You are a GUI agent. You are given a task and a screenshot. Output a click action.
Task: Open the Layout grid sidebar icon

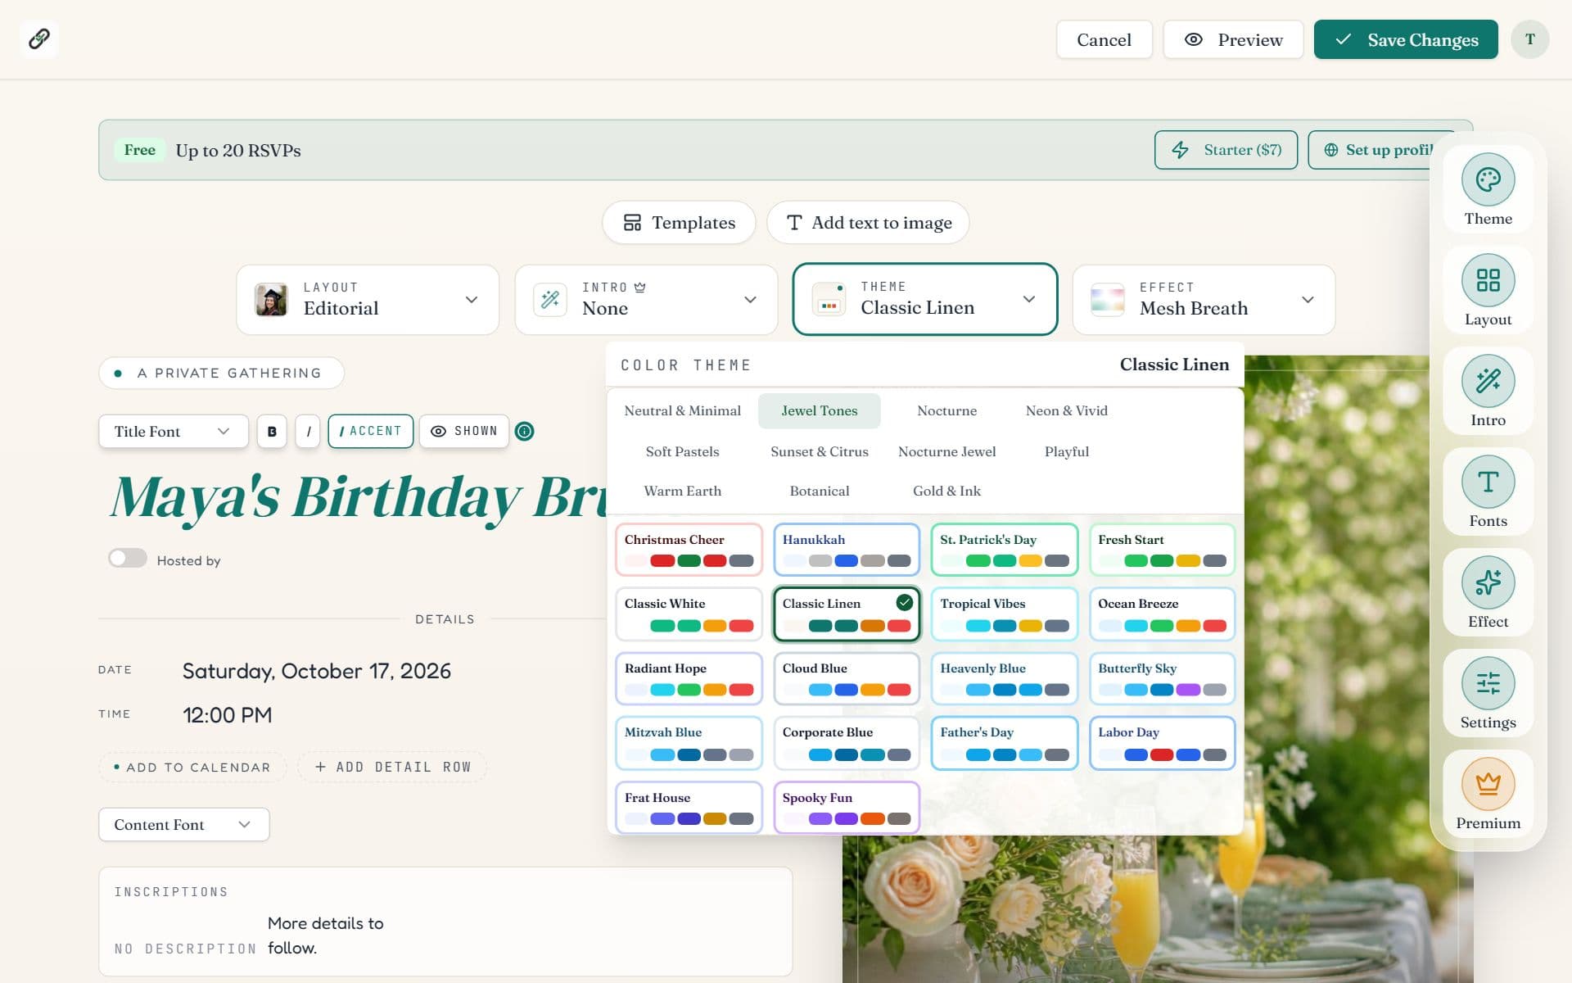point(1488,290)
